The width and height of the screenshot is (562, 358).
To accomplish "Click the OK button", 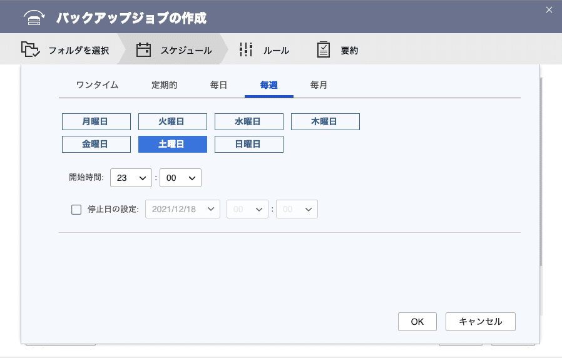I will (417, 322).
